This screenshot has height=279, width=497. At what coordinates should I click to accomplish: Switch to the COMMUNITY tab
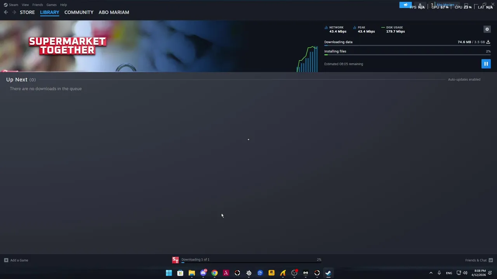coord(79,12)
